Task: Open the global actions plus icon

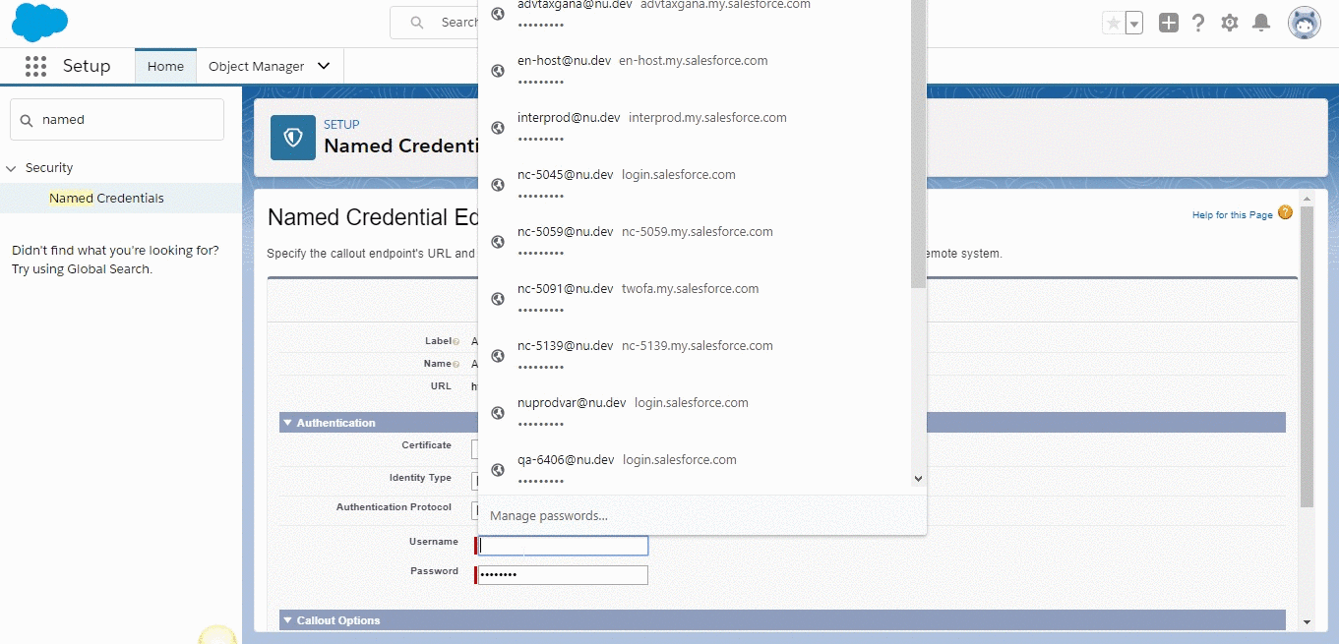Action: [x=1168, y=24]
